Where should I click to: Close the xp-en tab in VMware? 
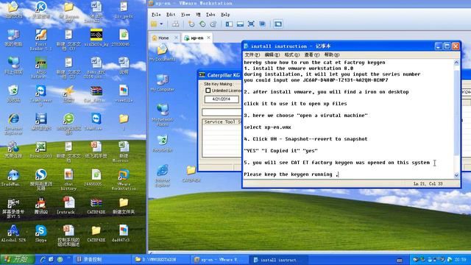pyautogui.click(x=208, y=38)
